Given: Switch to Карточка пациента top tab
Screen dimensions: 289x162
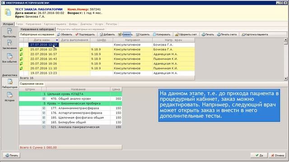Looking at the screenshot, I should pos(55,24).
